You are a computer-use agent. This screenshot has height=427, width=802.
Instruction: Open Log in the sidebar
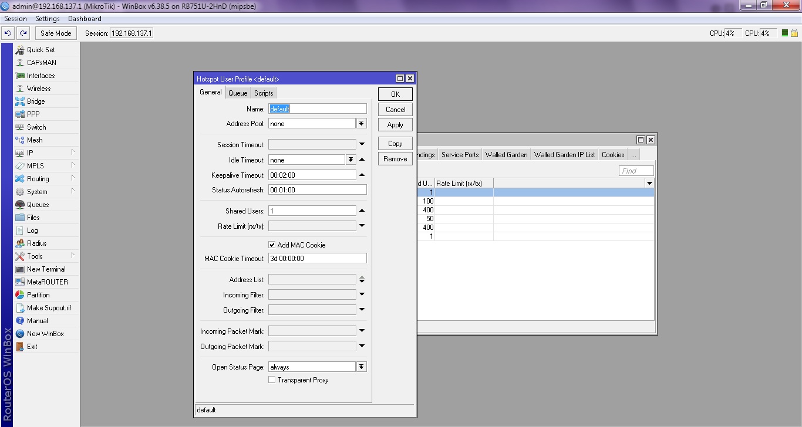pyautogui.click(x=46, y=231)
